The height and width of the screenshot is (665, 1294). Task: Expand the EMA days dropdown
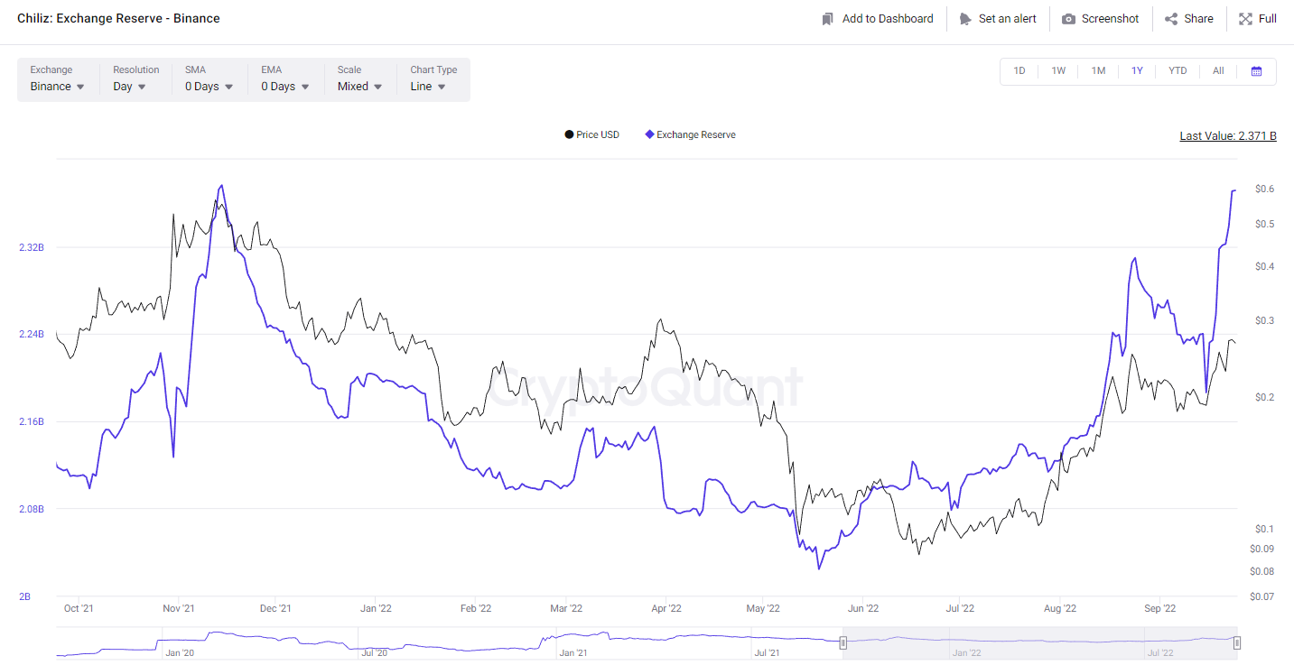pos(285,87)
